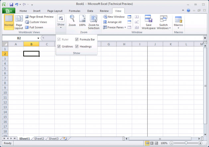Click the insert new worksheet tab icon
Screen dimensions: 209x147
pos(65,139)
